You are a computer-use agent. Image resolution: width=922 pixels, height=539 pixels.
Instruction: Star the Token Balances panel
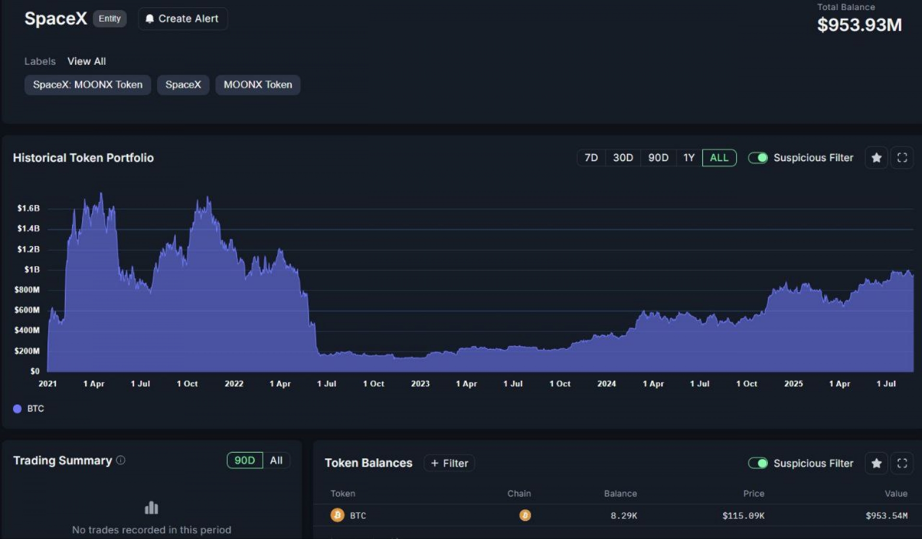point(876,463)
